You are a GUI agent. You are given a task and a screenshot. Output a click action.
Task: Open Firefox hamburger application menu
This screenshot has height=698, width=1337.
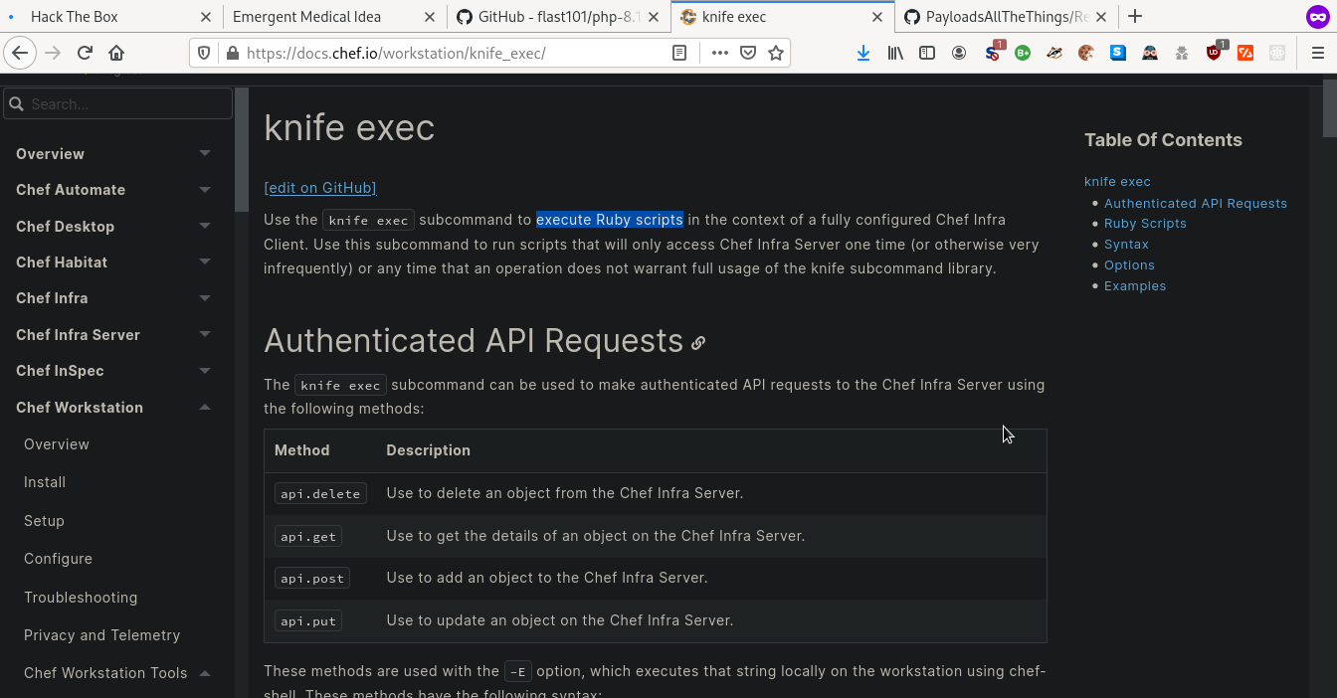(1317, 53)
